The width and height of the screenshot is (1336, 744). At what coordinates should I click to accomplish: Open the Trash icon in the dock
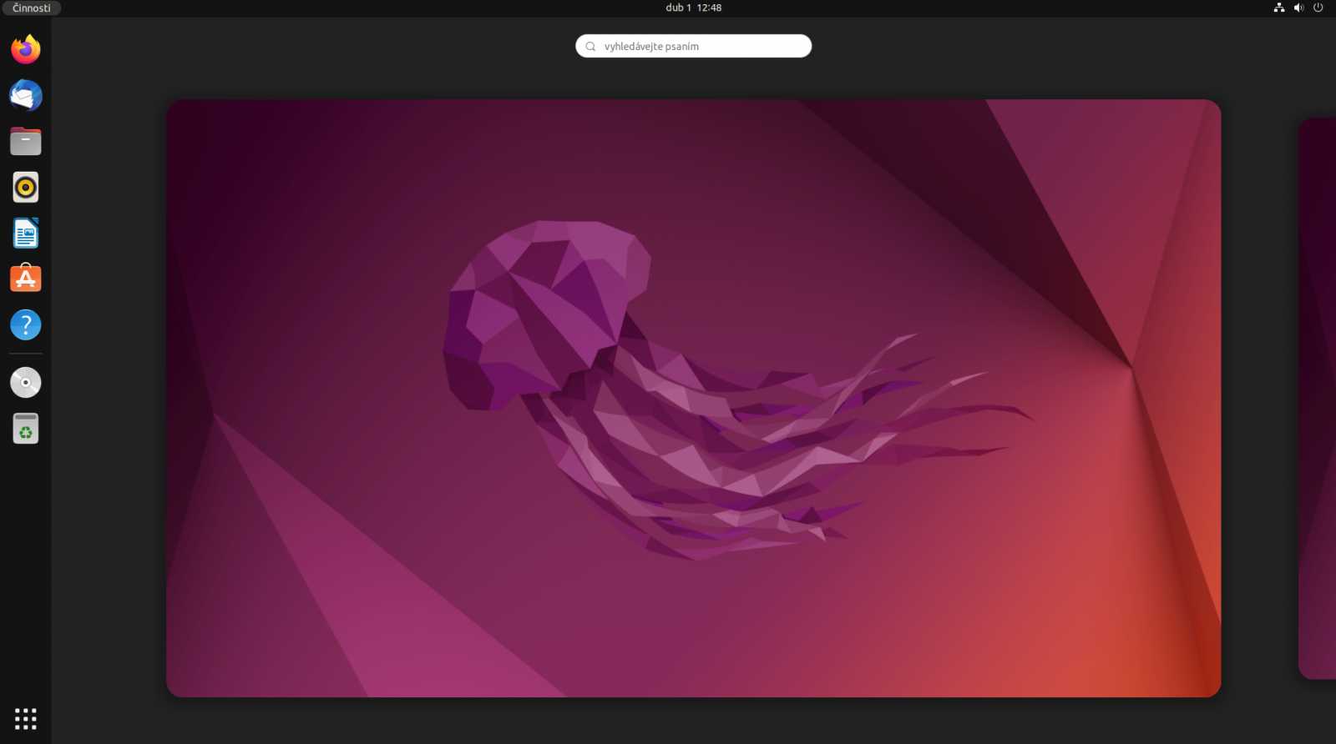(x=26, y=428)
